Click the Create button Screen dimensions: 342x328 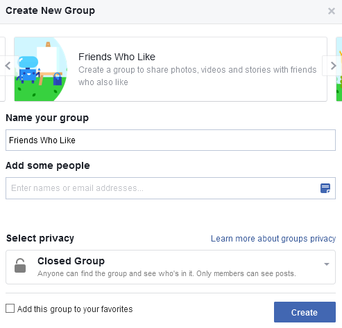[x=305, y=312]
